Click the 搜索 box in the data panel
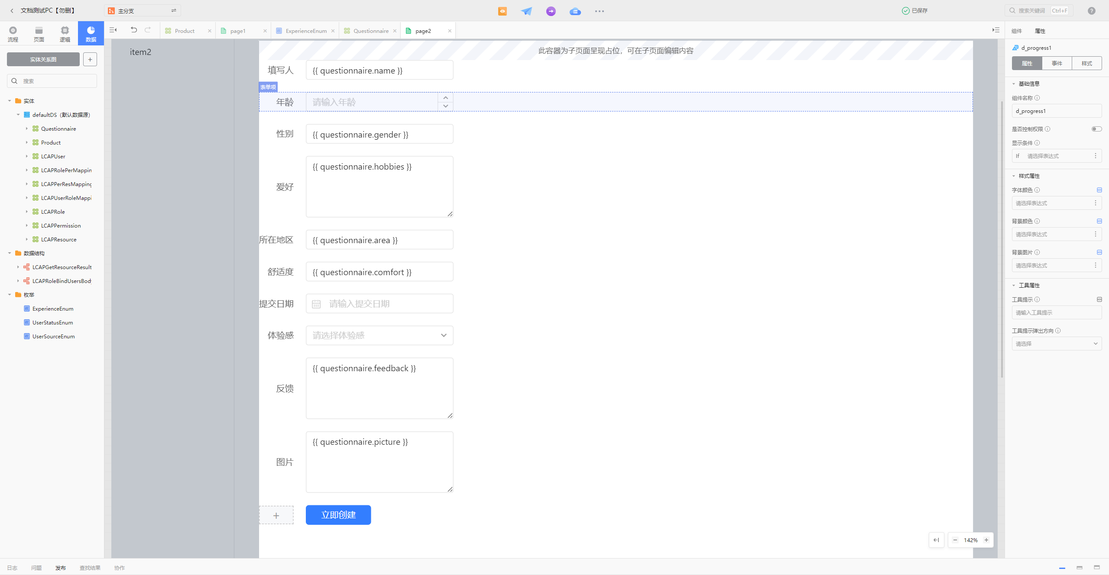The width and height of the screenshot is (1109, 575). (x=52, y=81)
